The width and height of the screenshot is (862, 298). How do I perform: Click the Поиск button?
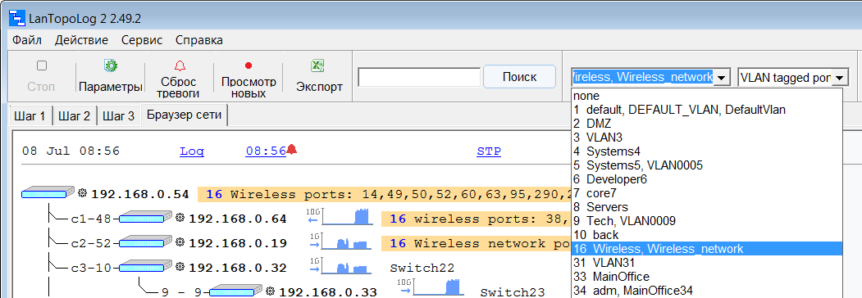[x=519, y=77]
